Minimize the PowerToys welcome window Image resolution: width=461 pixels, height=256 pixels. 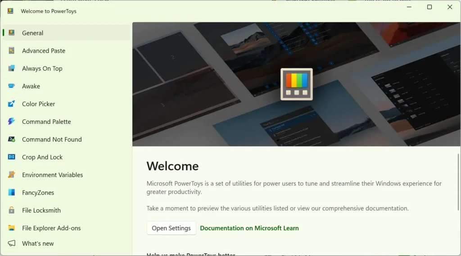[409, 7]
